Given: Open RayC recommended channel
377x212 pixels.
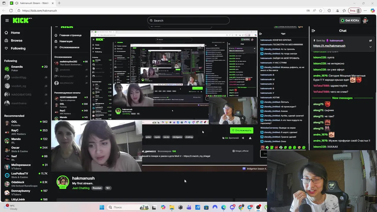Looking at the screenshot, I should 26,132.
